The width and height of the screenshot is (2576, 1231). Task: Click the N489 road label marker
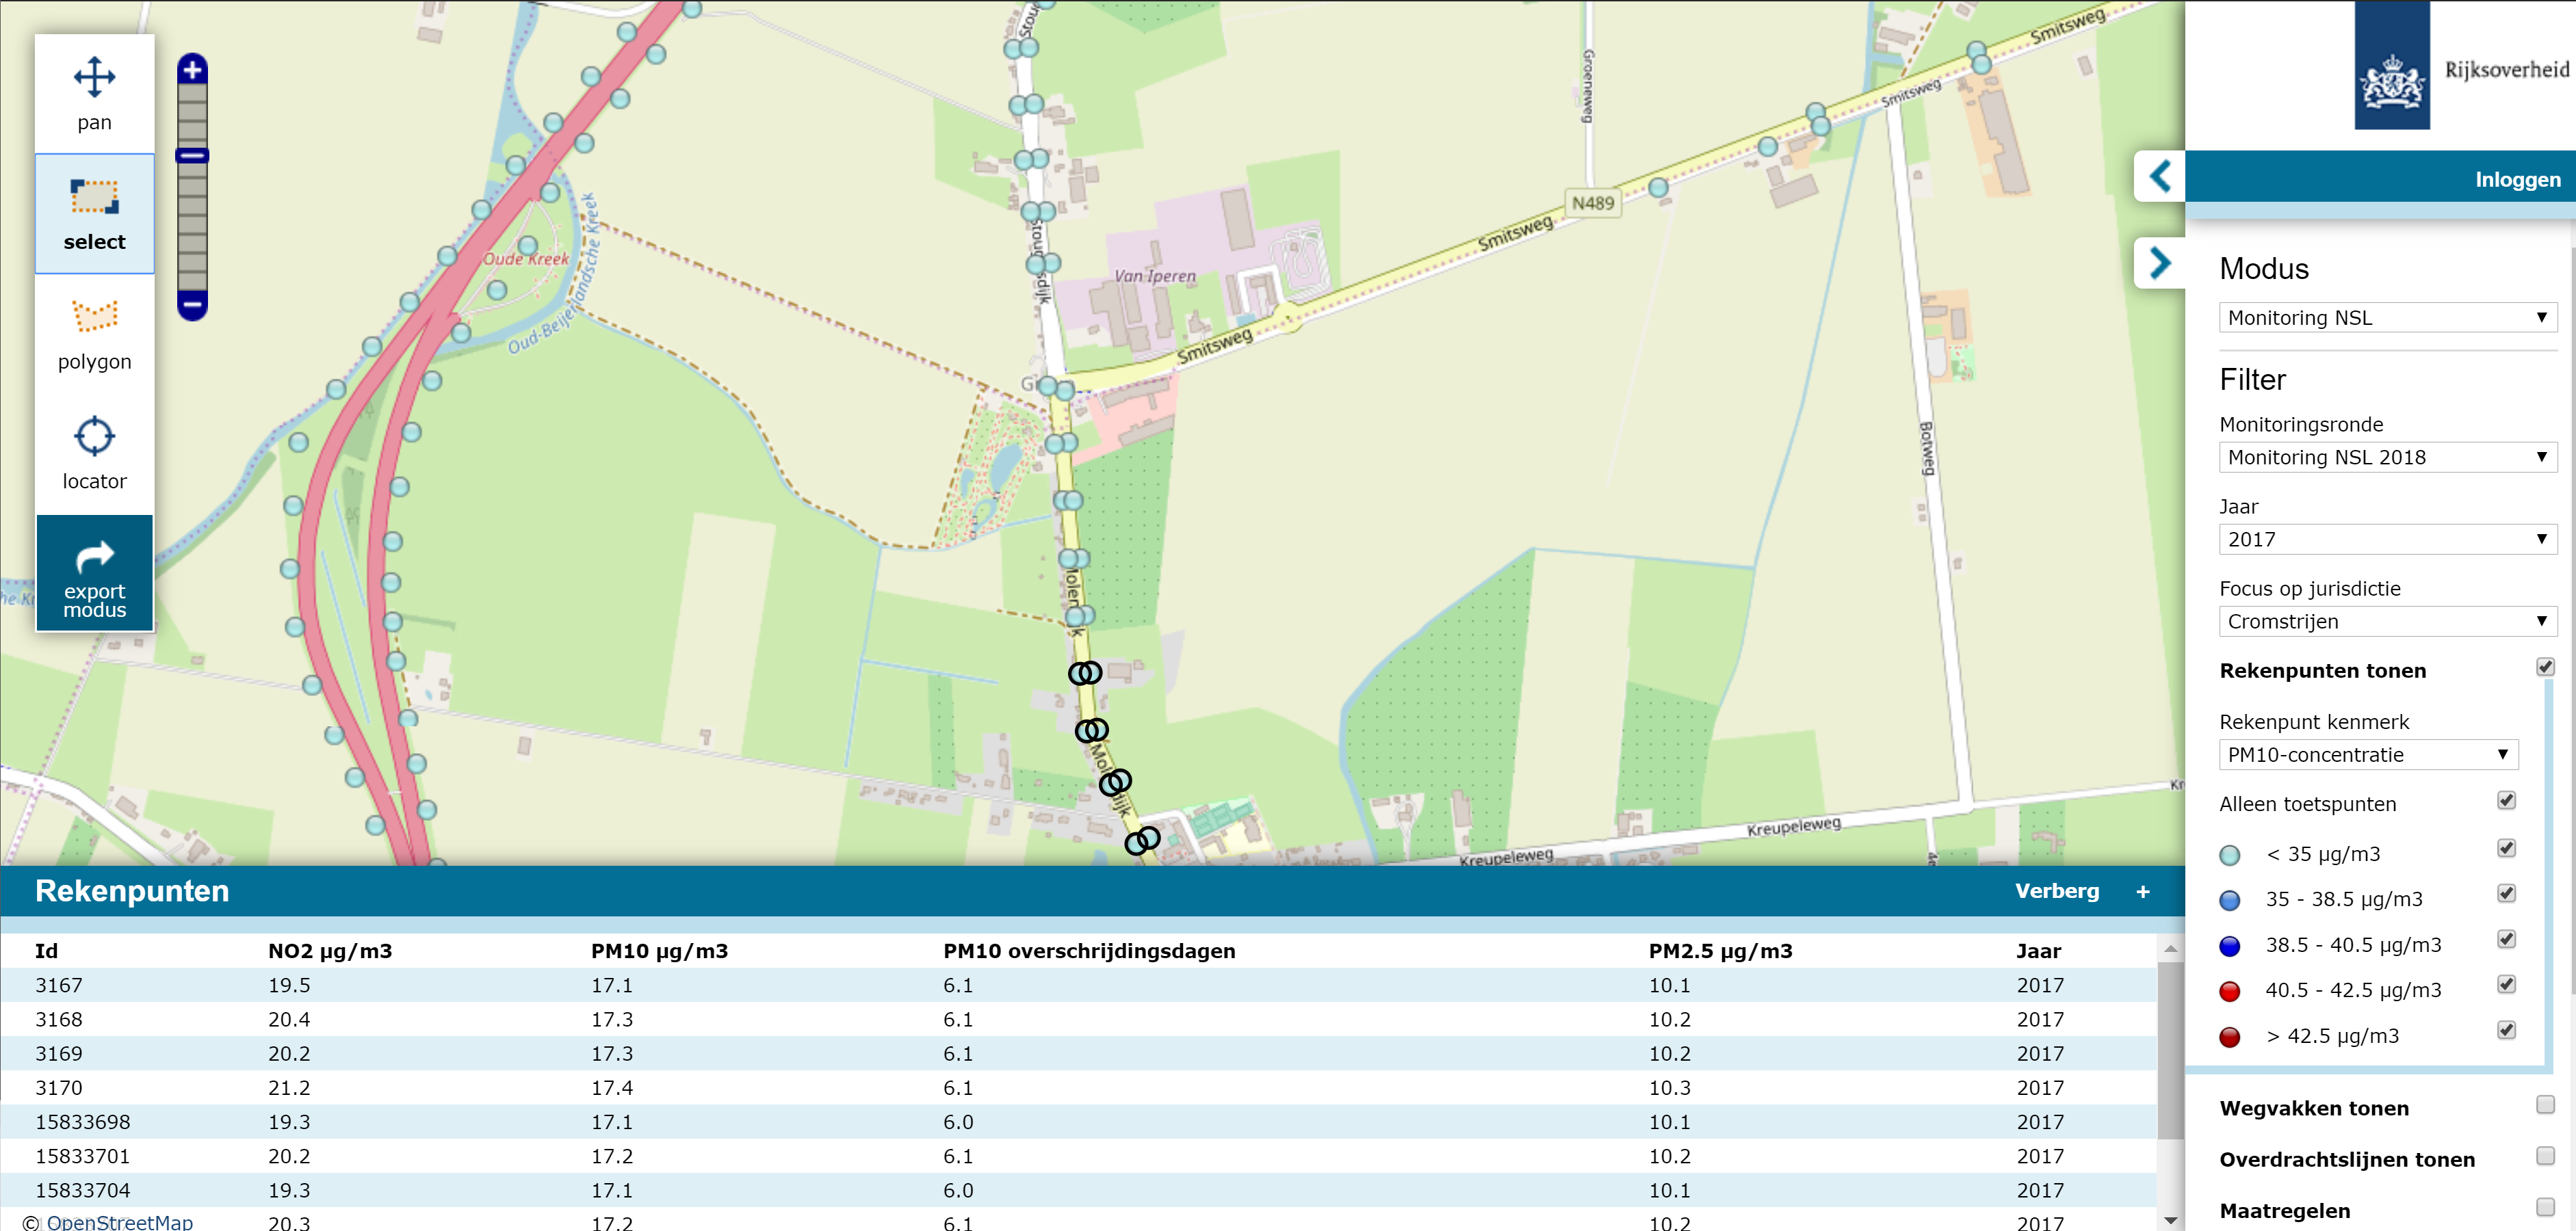click(1592, 203)
